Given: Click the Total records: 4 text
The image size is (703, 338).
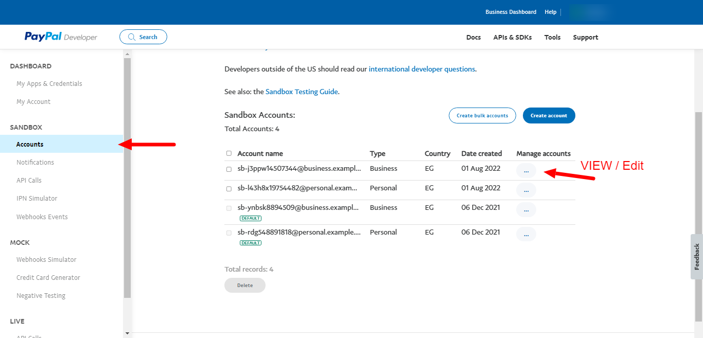Looking at the screenshot, I should (x=249, y=270).
